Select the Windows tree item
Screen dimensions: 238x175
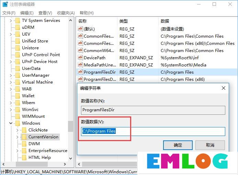(31, 123)
